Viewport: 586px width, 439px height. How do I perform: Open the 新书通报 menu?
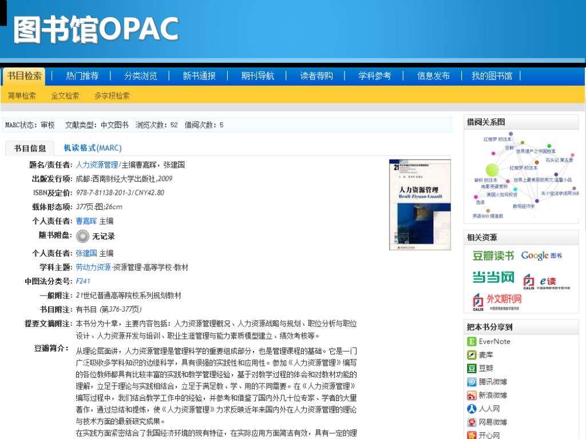(x=199, y=76)
